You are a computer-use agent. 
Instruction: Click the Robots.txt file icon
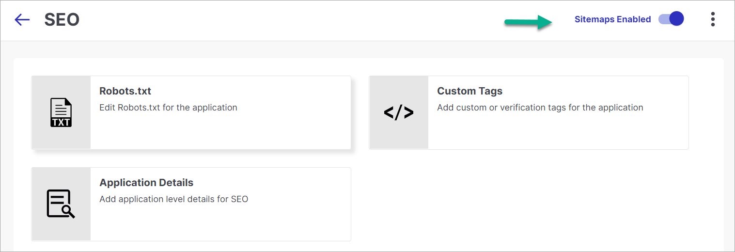coord(61,112)
